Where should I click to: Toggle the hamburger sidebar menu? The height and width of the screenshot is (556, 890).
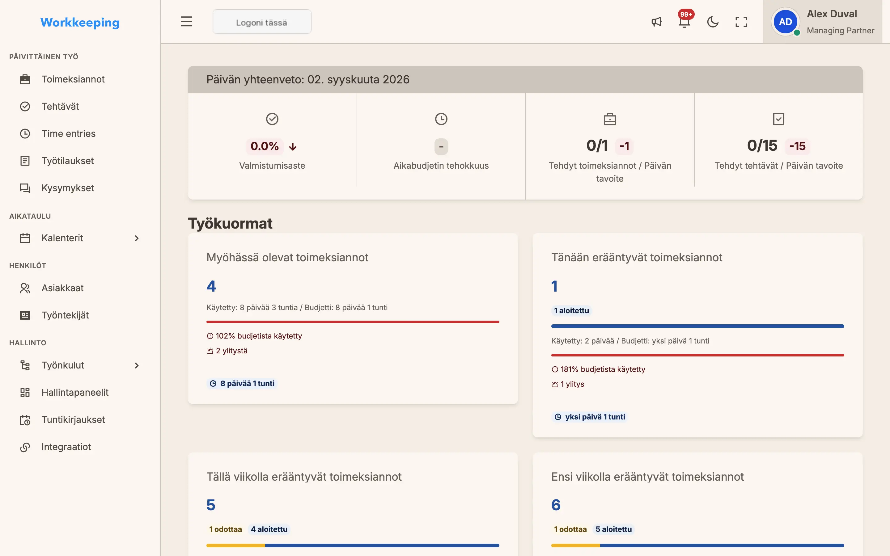(186, 22)
